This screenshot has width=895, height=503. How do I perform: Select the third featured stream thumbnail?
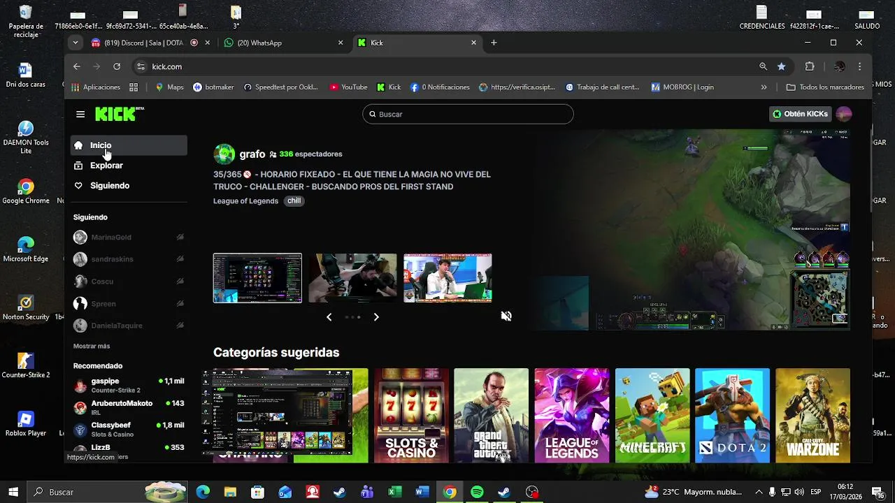(x=447, y=278)
